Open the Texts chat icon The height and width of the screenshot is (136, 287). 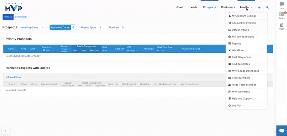(x=282, y=4)
